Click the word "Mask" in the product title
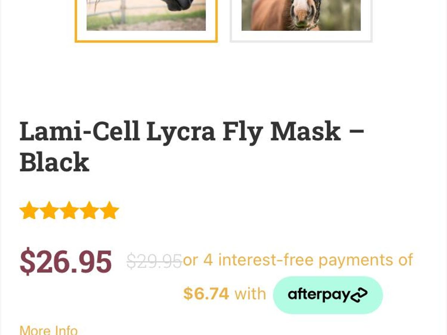Viewport: 447px width, 335px height. coord(305,131)
